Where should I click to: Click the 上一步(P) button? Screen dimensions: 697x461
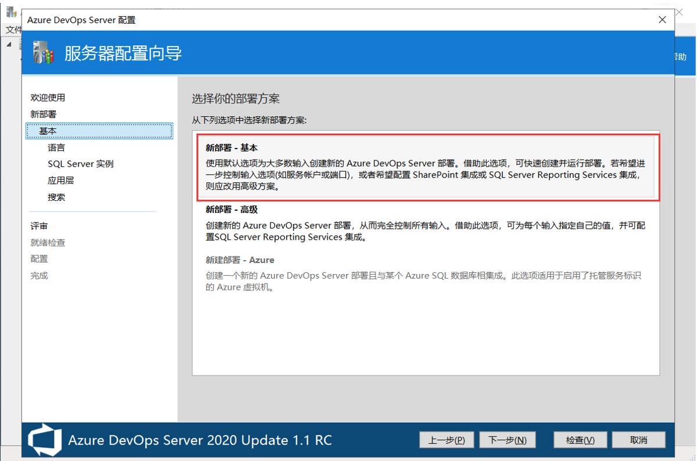click(x=446, y=440)
